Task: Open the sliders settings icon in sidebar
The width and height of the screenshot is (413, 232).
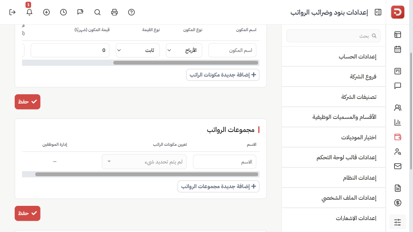Action: (398, 222)
